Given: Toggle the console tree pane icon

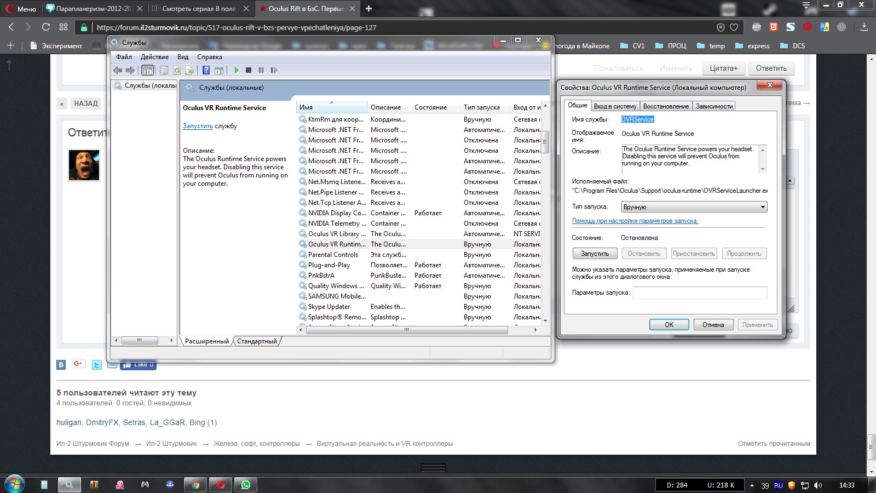Looking at the screenshot, I should [147, 70].
